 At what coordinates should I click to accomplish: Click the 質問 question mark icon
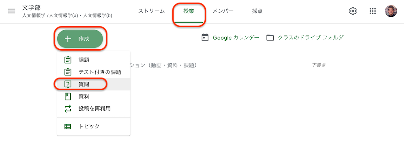[67, 84]
